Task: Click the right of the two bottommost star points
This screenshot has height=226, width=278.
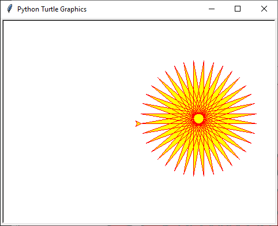Action: 204,175
